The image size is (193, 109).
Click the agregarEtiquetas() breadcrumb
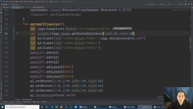(27, 100)
